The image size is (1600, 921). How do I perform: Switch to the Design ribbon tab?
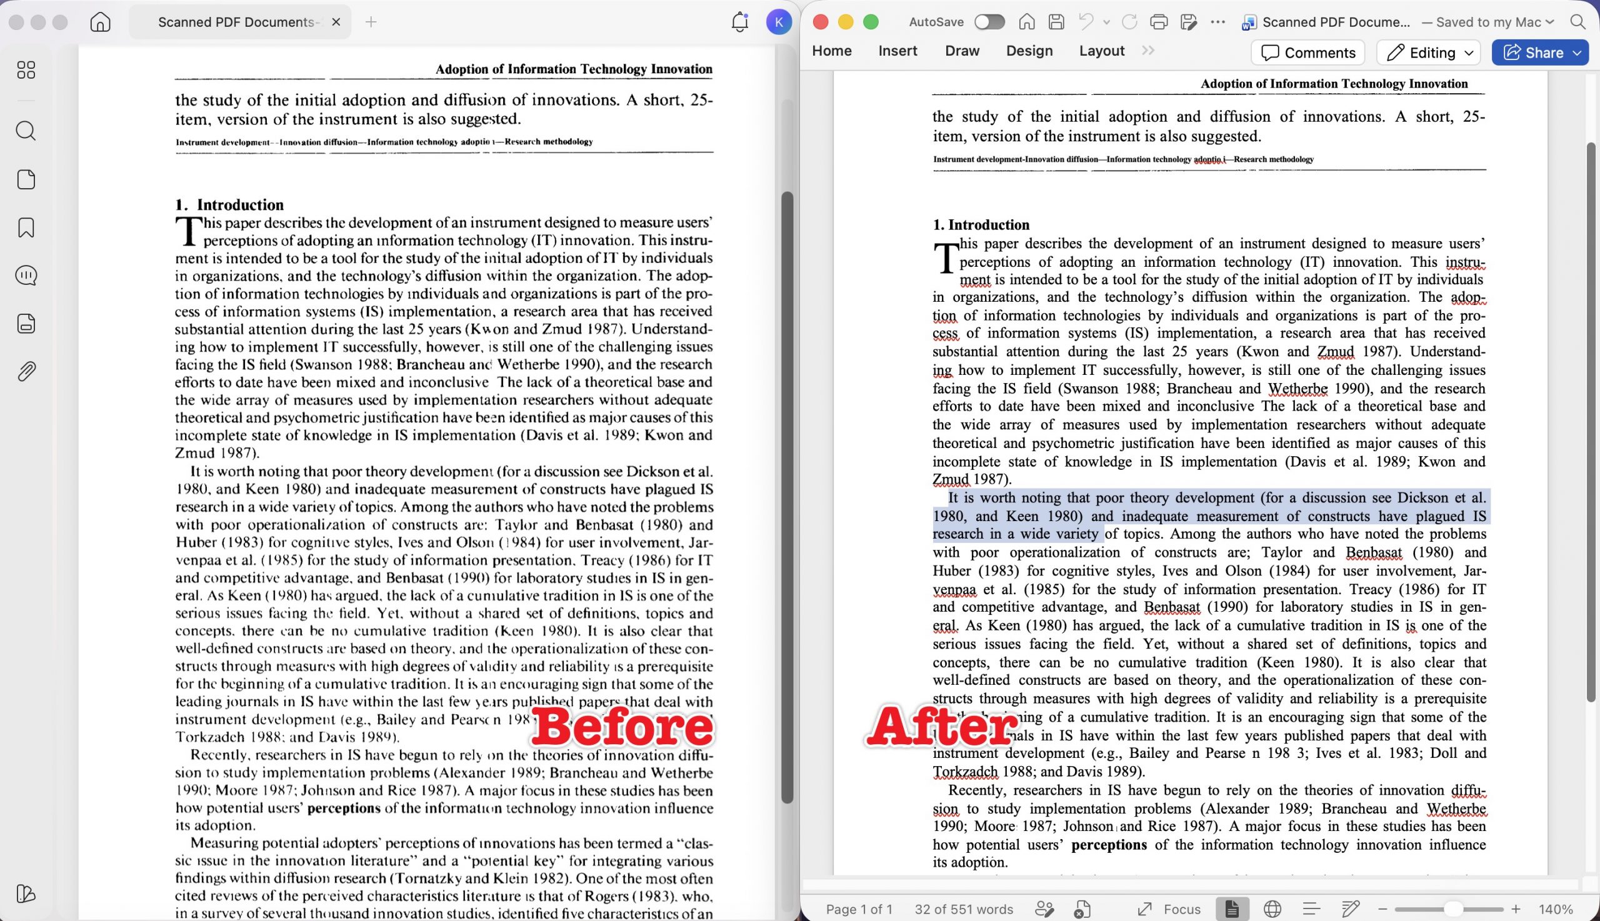1029,51
